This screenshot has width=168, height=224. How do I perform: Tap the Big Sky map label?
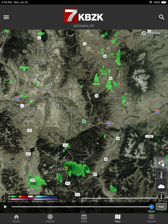pos(62,169)
